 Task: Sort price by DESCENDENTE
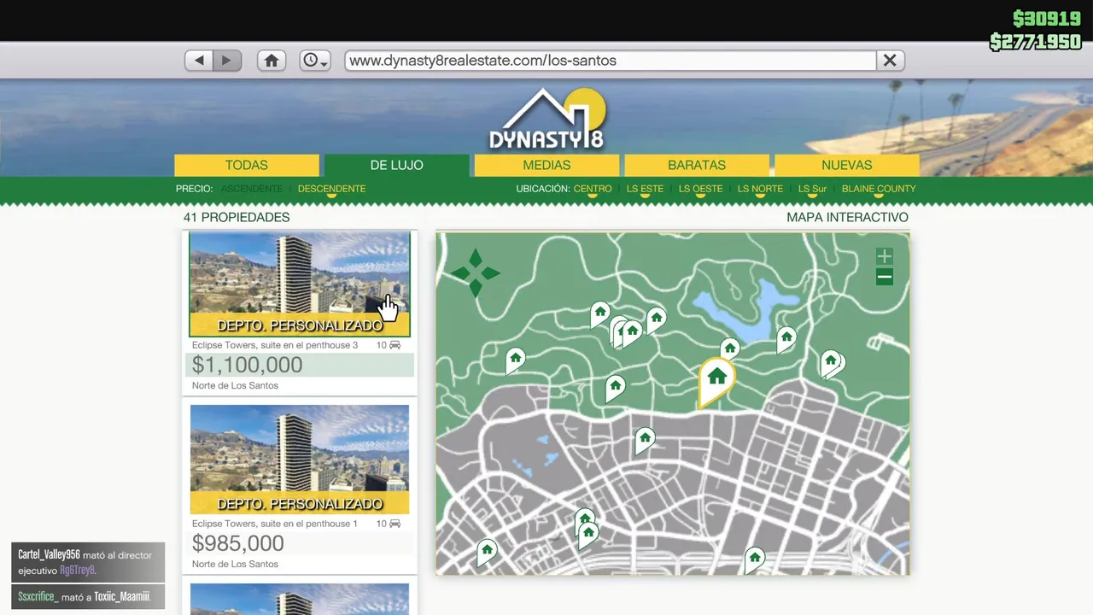(x=331, y=189)
